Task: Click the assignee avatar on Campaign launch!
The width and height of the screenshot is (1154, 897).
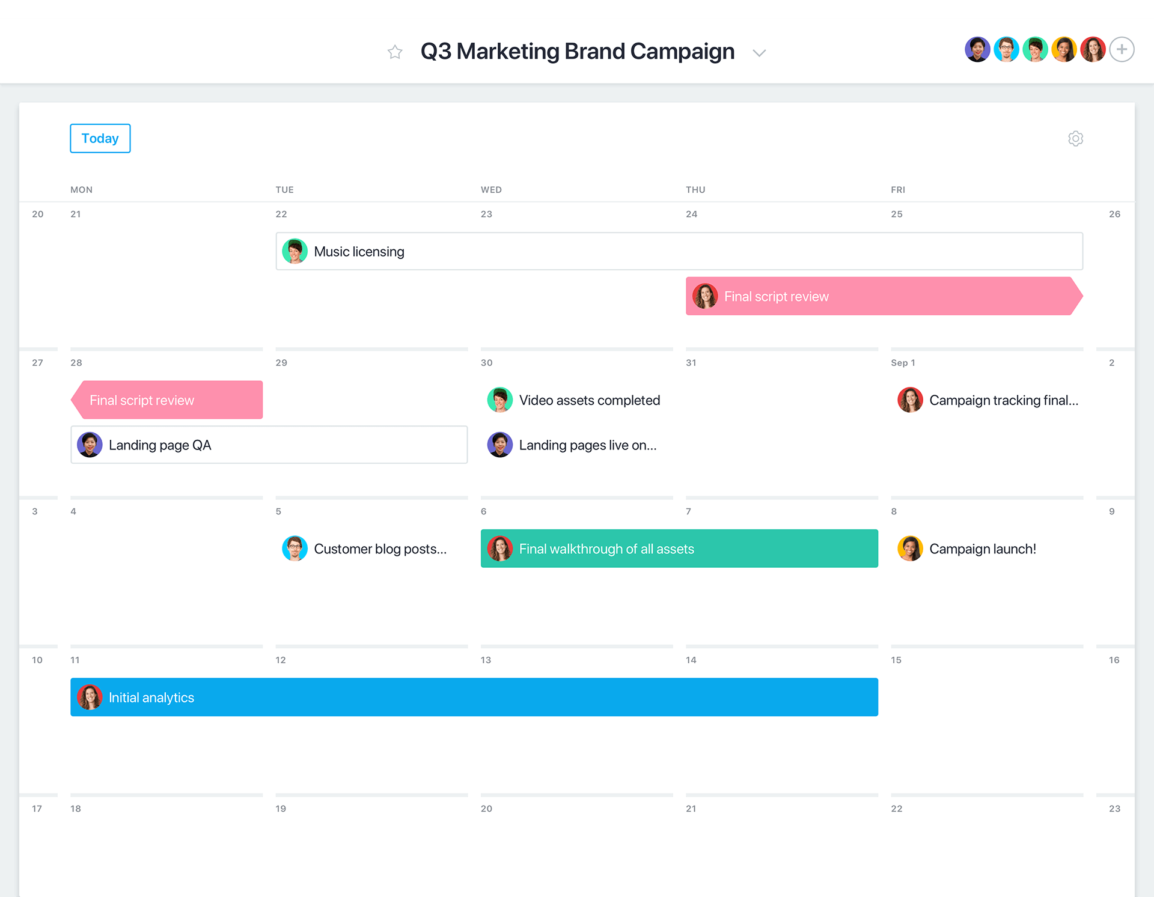Action: point(910,548)
